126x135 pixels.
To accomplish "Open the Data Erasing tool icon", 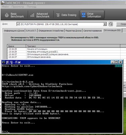I will 58,15.
